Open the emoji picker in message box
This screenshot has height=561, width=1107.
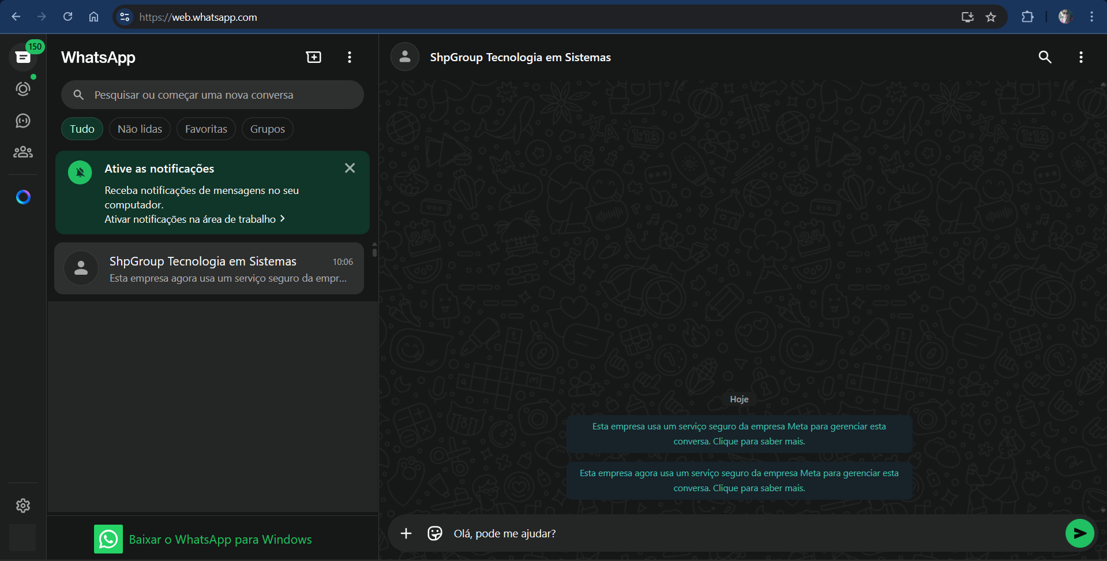(435, 533)
